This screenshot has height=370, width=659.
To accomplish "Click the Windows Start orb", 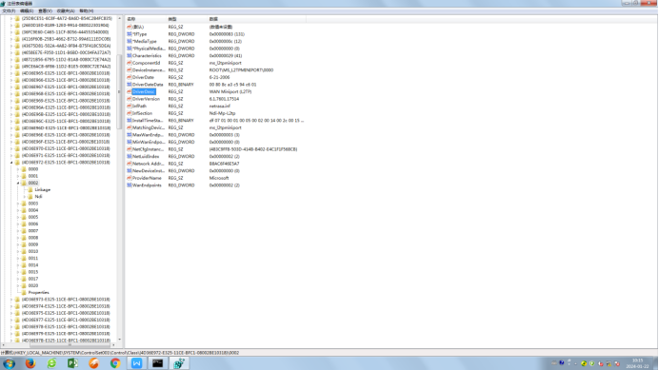I will [10, 363].
